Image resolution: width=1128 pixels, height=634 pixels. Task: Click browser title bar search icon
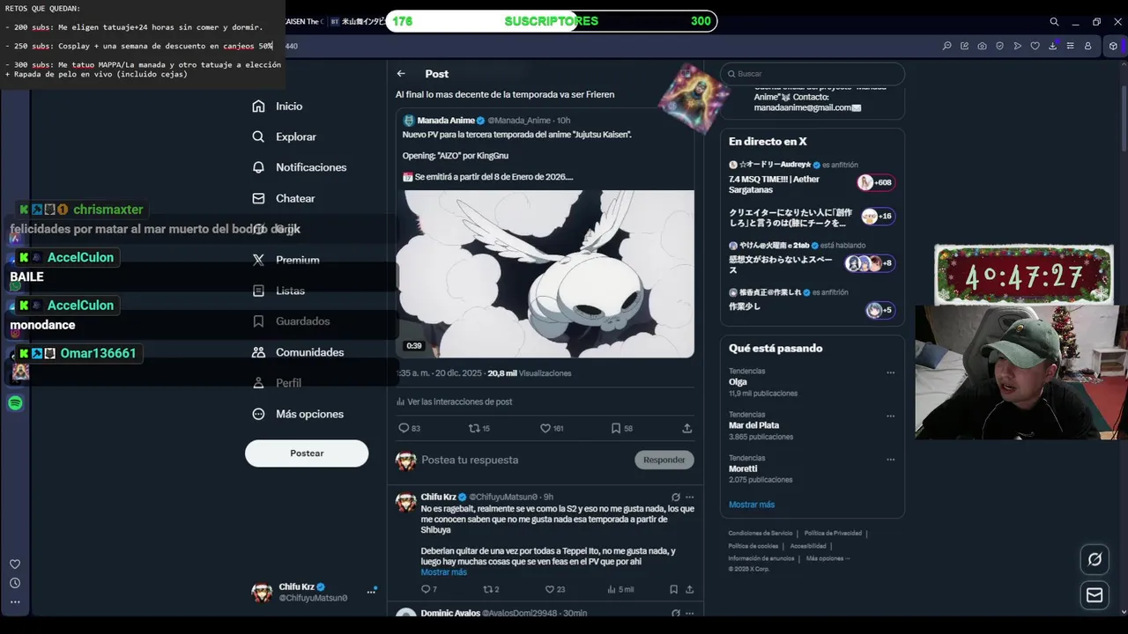pyautogui.click(x=1054, y=21)
